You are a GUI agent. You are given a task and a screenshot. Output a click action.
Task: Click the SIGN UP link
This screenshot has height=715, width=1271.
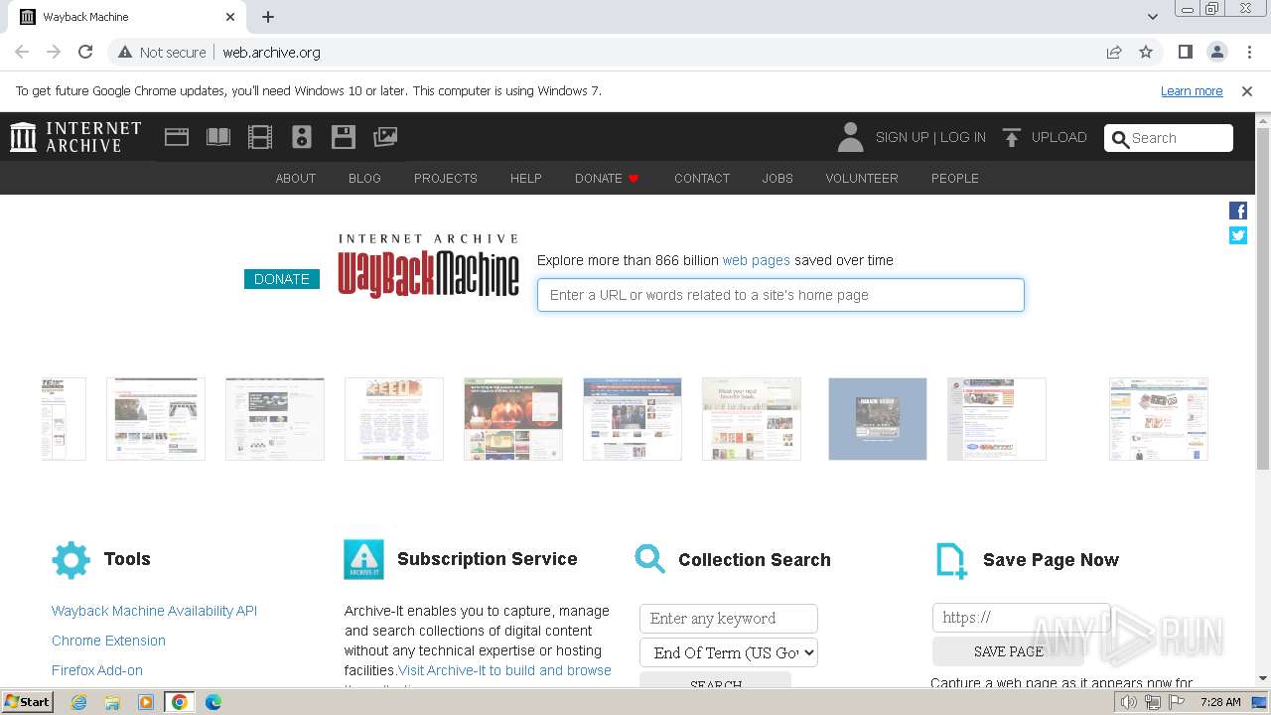click(x=902, y=137)
